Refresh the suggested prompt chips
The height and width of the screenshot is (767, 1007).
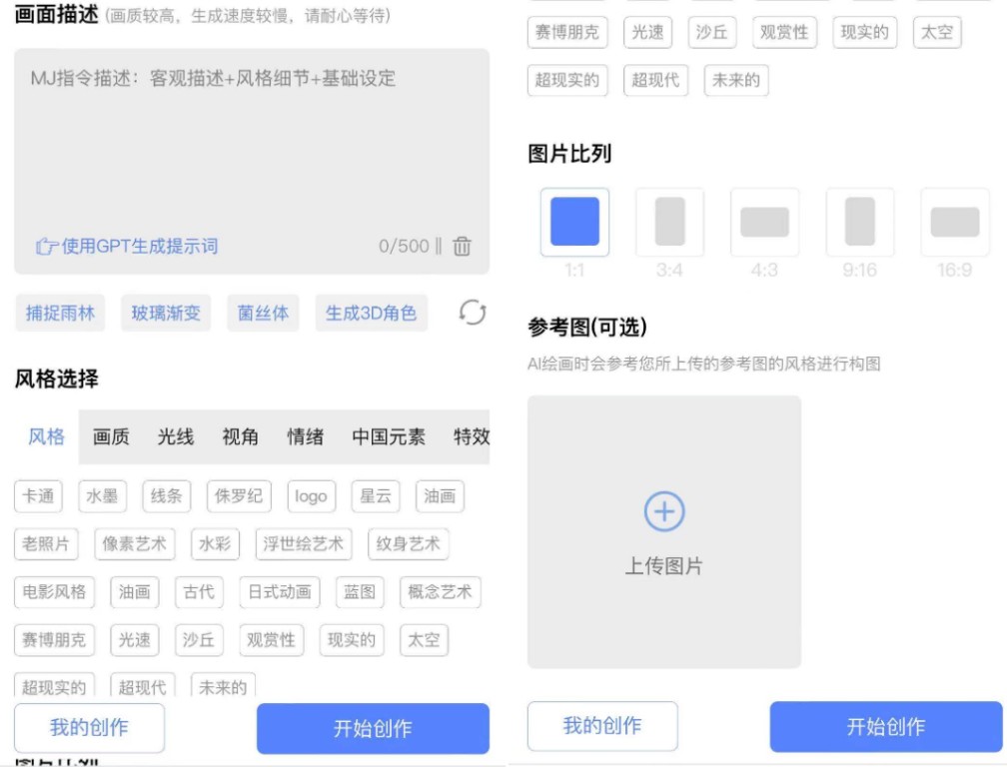click(x=473, y=313)
